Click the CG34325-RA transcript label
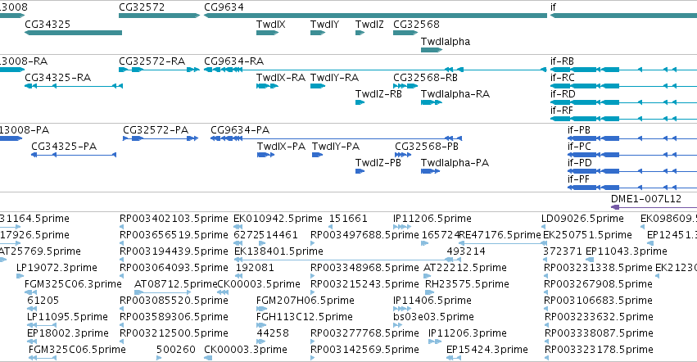The image size is (697, 362). click(x=58, y=77)
